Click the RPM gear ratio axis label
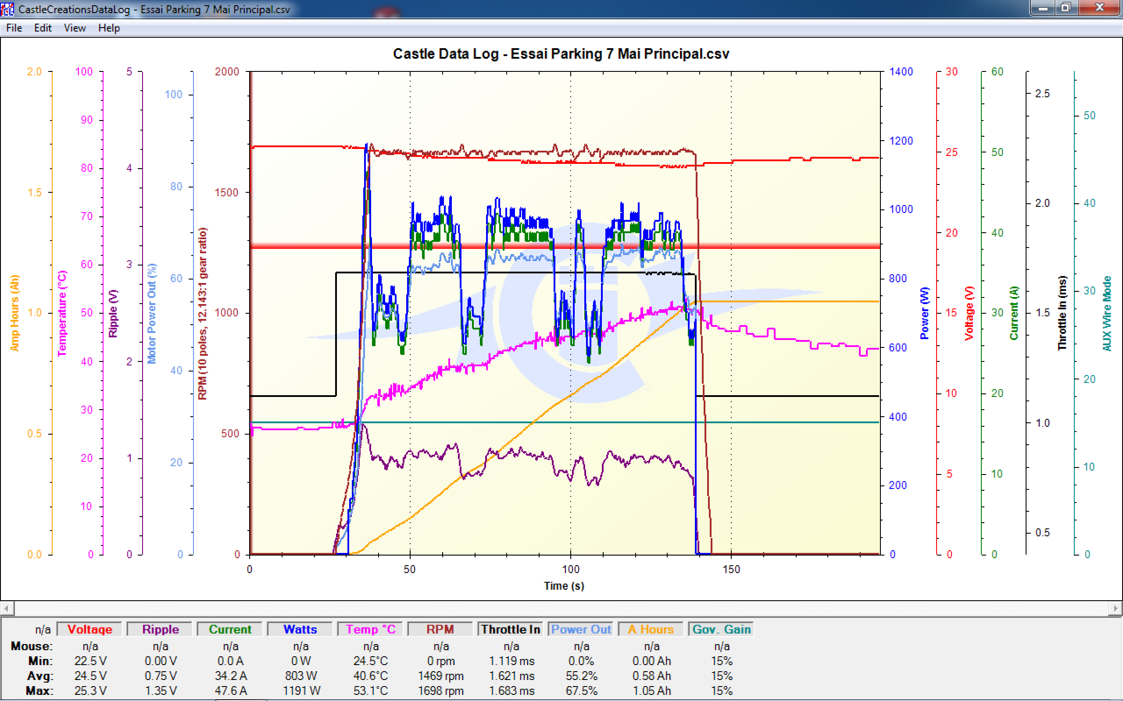Screen dimensions: 1123x701 pyautogui.click(x=203, y=313)
